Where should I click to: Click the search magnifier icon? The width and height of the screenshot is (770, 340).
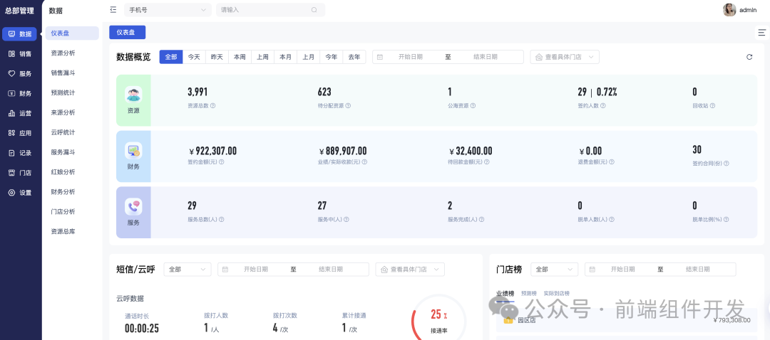coord(314,10)
